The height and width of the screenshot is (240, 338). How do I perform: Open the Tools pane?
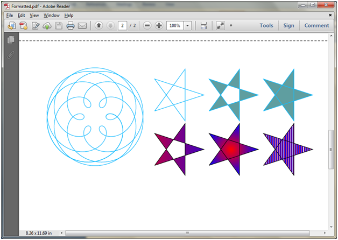[266, 26]
